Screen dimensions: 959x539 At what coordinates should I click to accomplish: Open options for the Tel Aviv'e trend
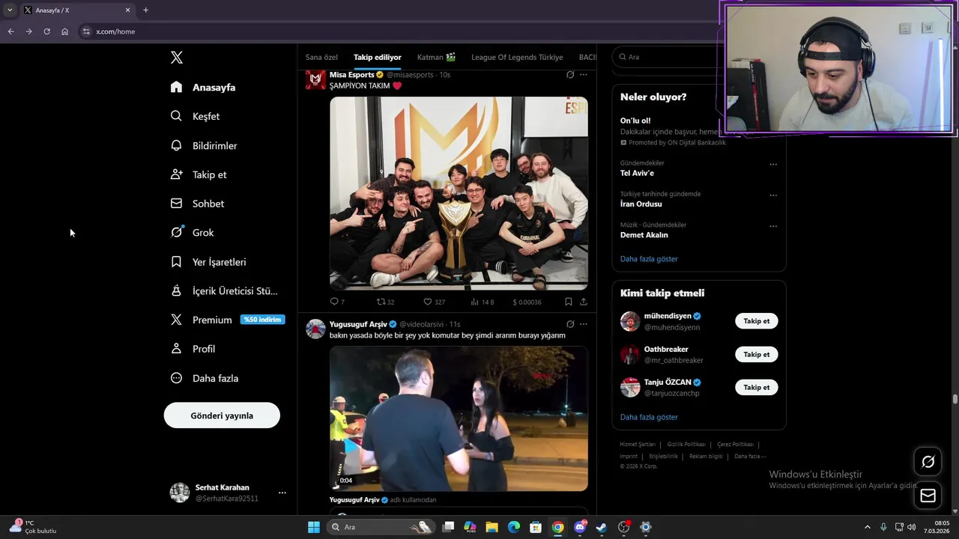773,165
